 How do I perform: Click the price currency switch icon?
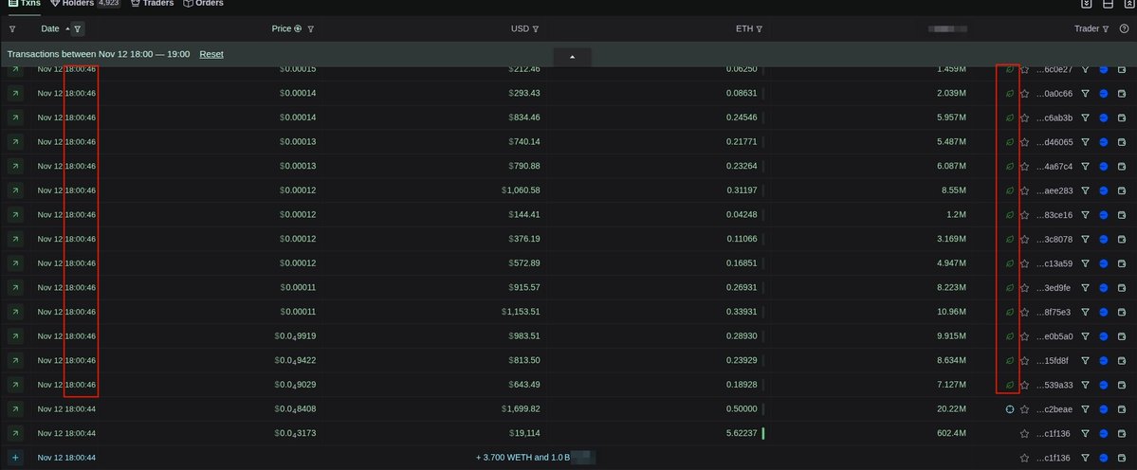coord(298,29)
